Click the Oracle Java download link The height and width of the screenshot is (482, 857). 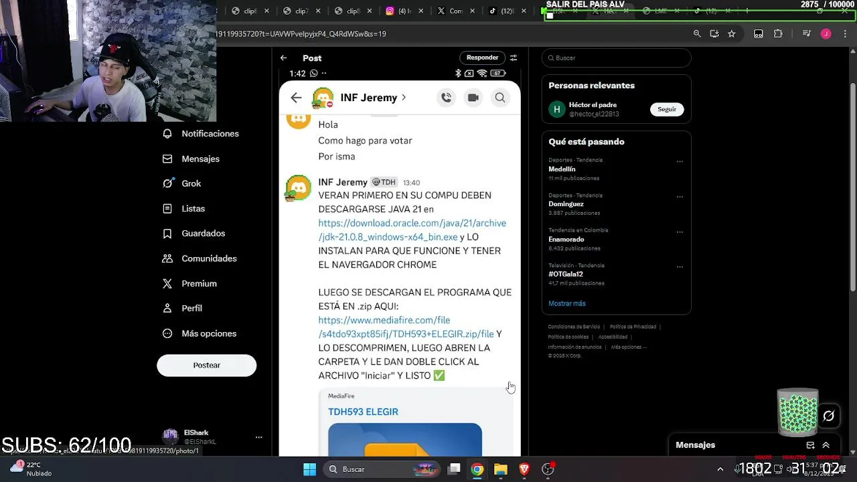coord(412,230)
